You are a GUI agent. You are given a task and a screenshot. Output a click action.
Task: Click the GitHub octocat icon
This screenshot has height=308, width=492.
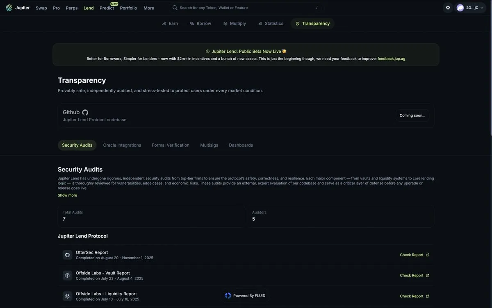click(x=85, y=112)
